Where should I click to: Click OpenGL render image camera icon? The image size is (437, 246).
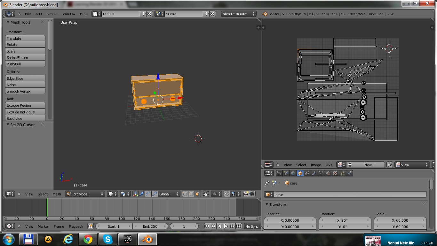coord(246,194)
